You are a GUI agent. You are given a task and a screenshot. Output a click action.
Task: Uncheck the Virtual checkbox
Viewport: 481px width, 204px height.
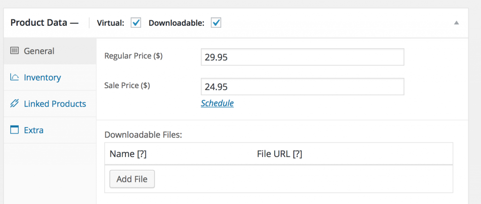(x=136, y=23)
